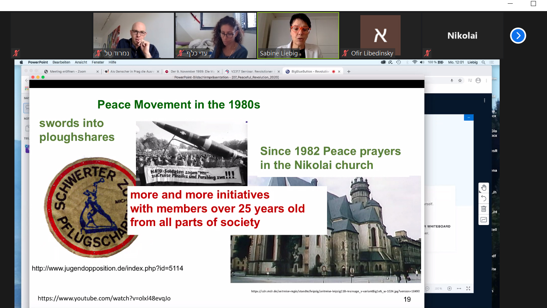Open the Wi-Fi status menu

pyautogui.click(x=415, y=62)
